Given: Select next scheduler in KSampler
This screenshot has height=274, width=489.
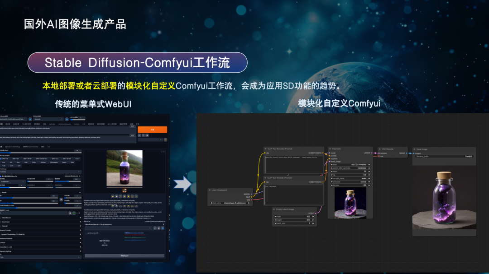Looking at the screenshot, I should (x=369, y=181).
